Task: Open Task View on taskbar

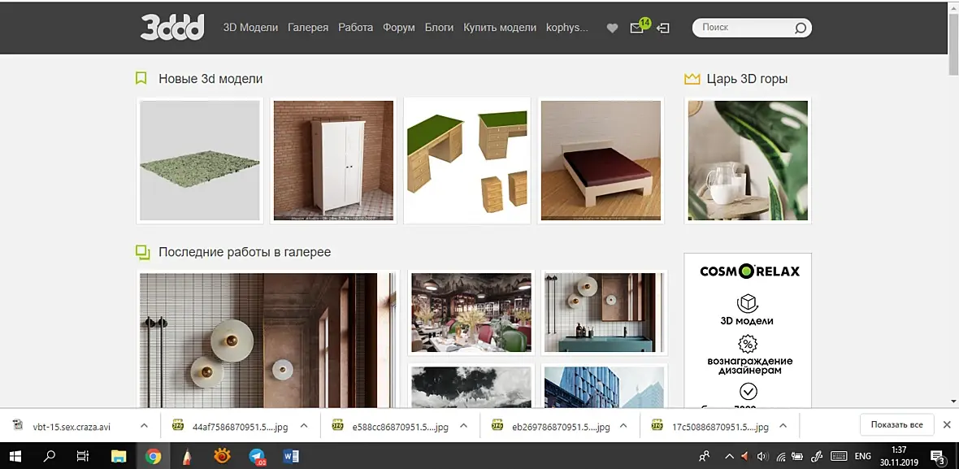Action: point(83,455)
